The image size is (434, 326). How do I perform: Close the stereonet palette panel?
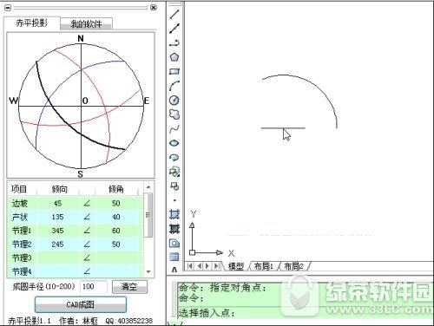click(x=154, y=8)
